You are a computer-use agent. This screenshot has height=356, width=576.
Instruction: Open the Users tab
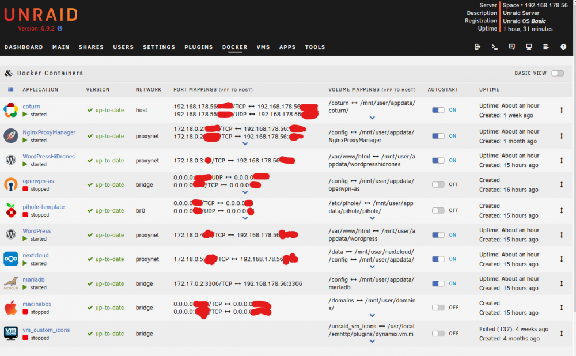tap(123, 47)
